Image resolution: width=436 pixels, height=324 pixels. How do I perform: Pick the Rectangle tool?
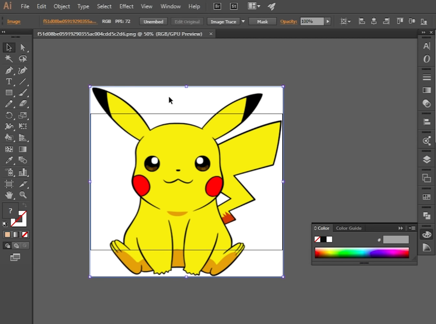[9, 93]
